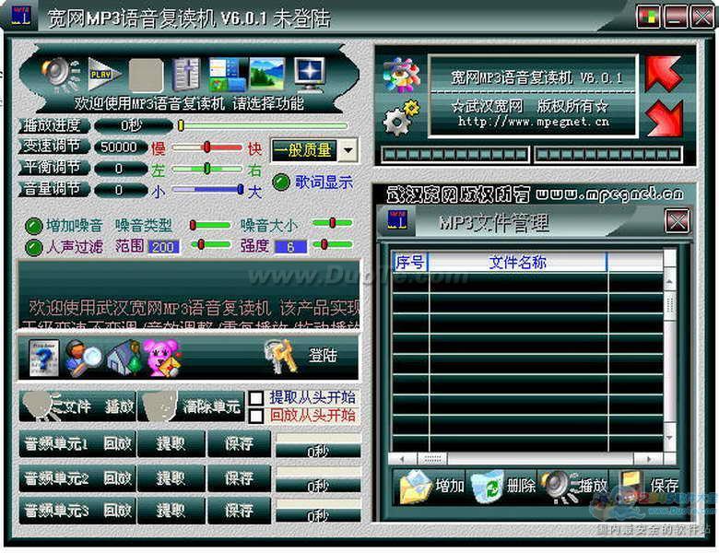
Task: Click the 范围 value field 200
Action: [163, 247]
